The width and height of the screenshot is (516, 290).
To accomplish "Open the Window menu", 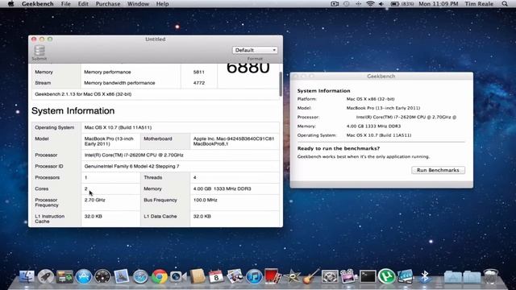I will tap(138, 4).
